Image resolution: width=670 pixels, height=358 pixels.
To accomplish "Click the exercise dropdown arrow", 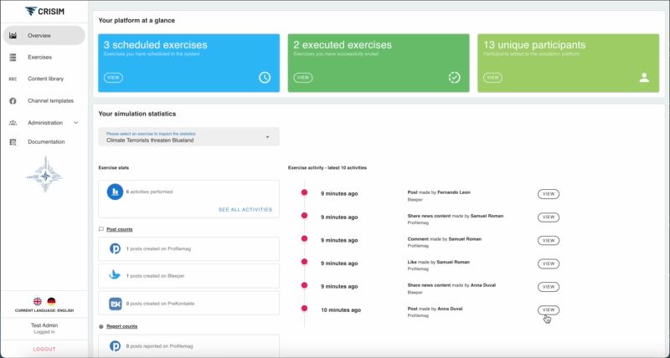I will tap(267, 137).
